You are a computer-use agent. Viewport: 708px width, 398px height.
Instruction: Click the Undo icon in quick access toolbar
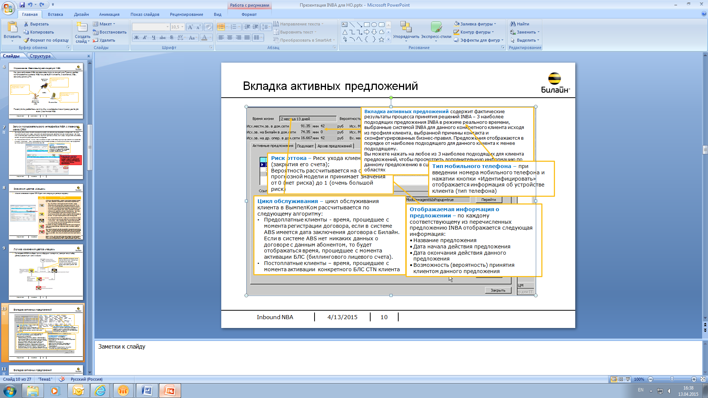(x=30, y=5)
